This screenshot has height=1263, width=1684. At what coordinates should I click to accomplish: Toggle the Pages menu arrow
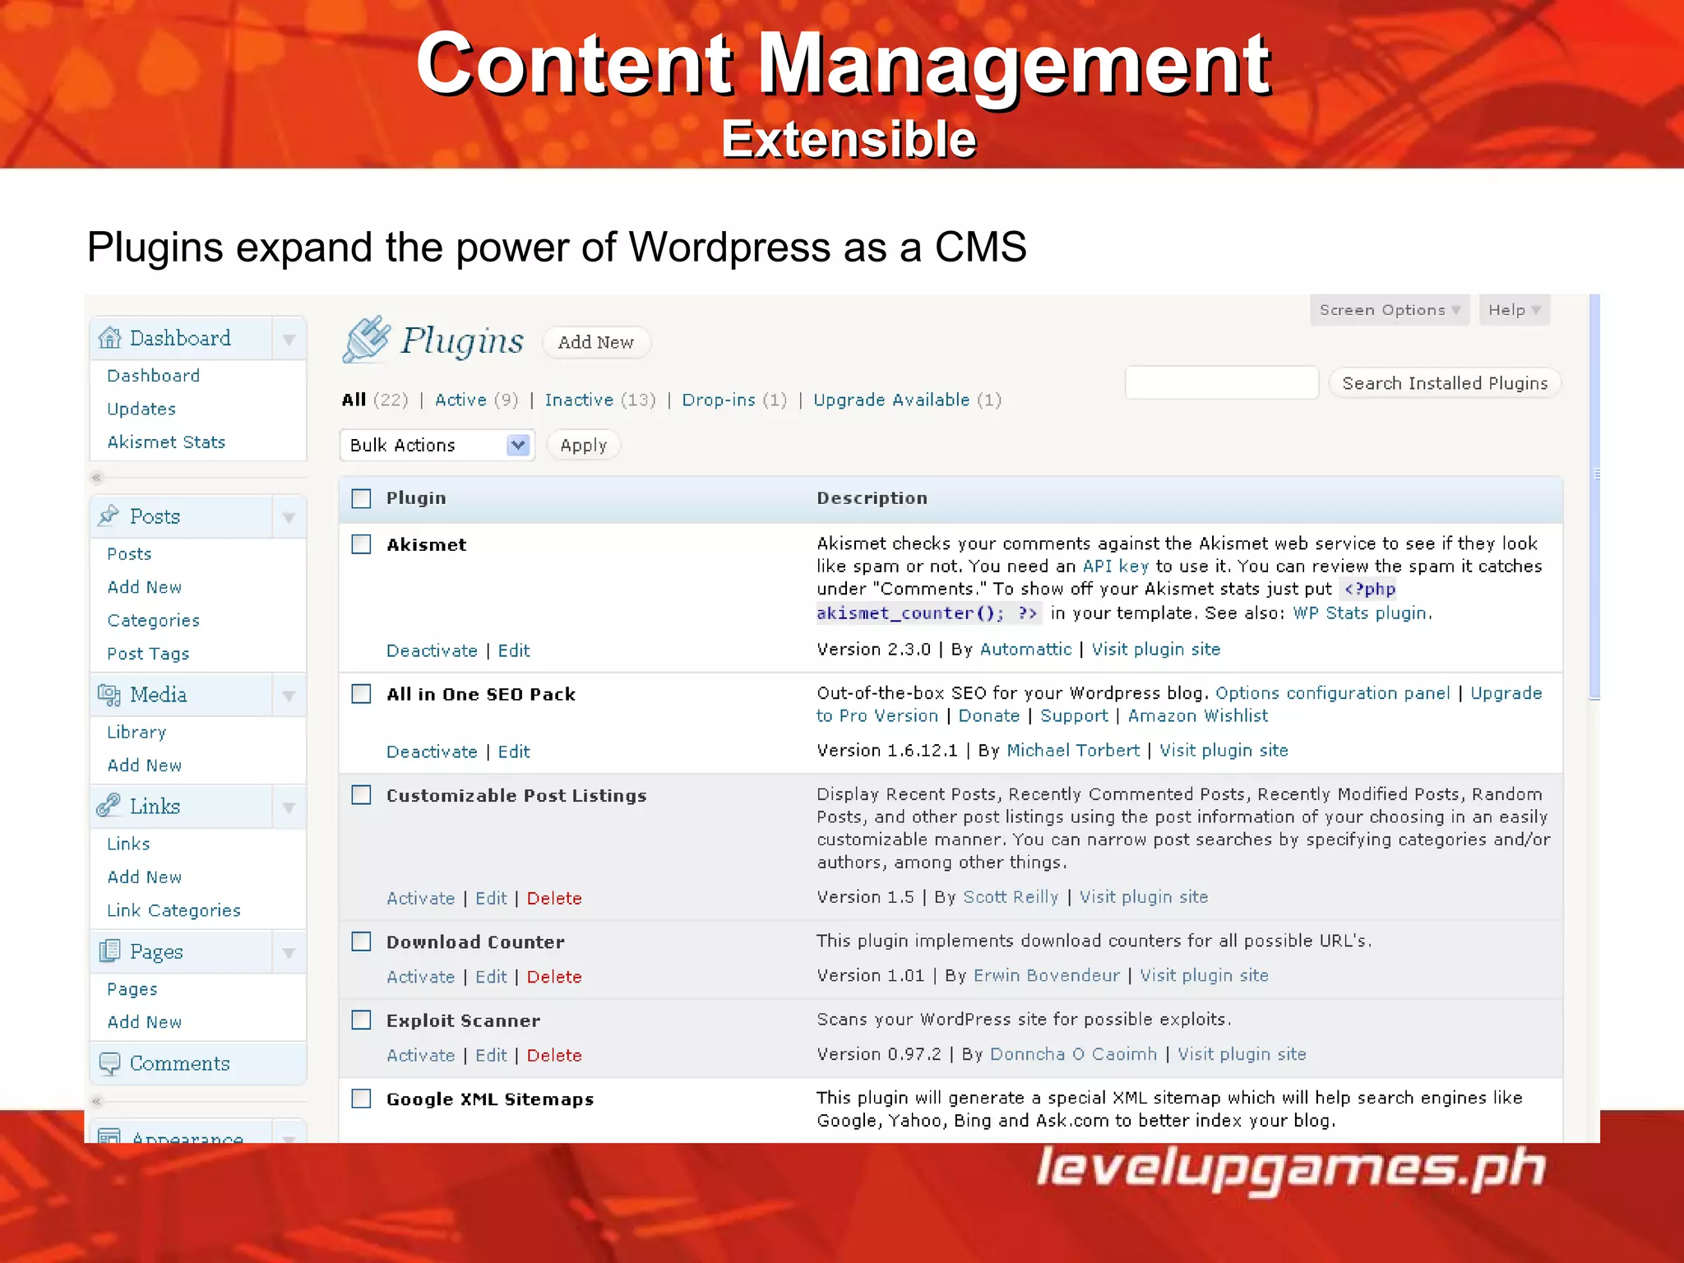(289, 952)
